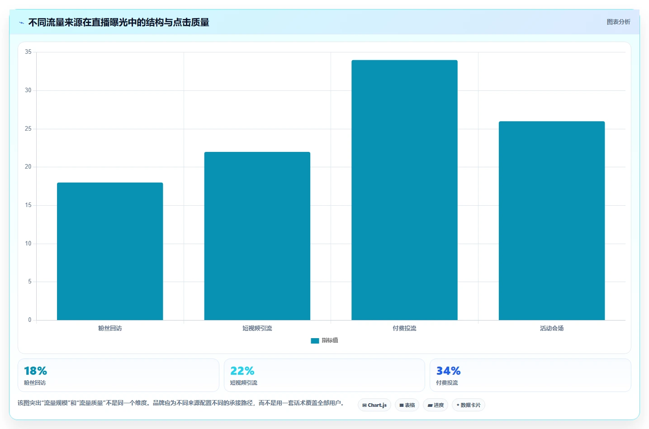This screenshot has height=429, width=649.
Task: Click the 18% value text
Action: [x=35, y=371]
